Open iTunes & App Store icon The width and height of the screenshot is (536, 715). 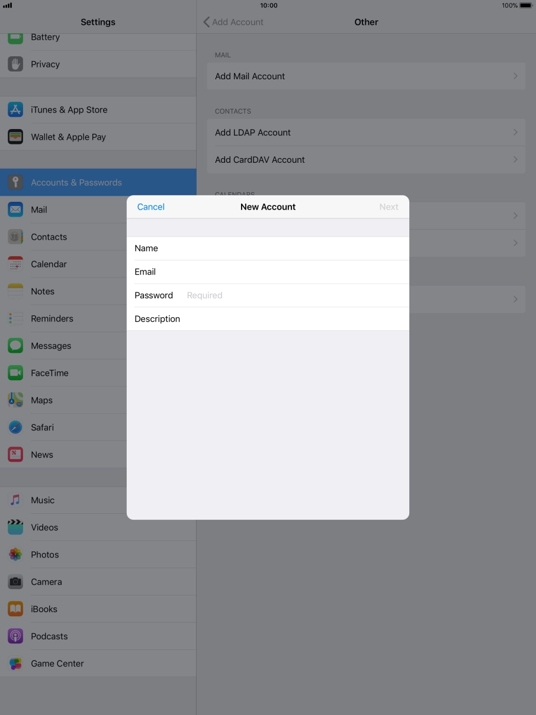click(x=15, y=109)
